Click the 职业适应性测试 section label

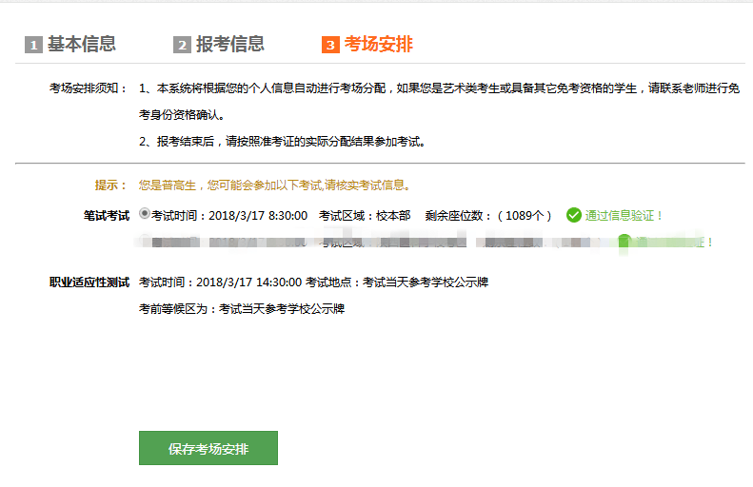coord(89,282)
